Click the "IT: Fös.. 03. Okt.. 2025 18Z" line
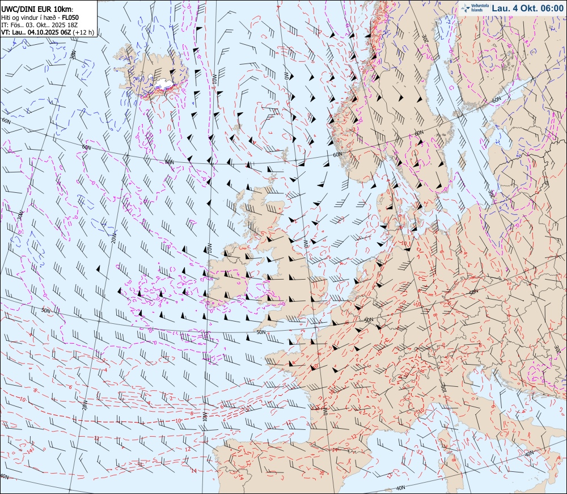The width and height of the screenshot is (567, 494). pos(41,25)
